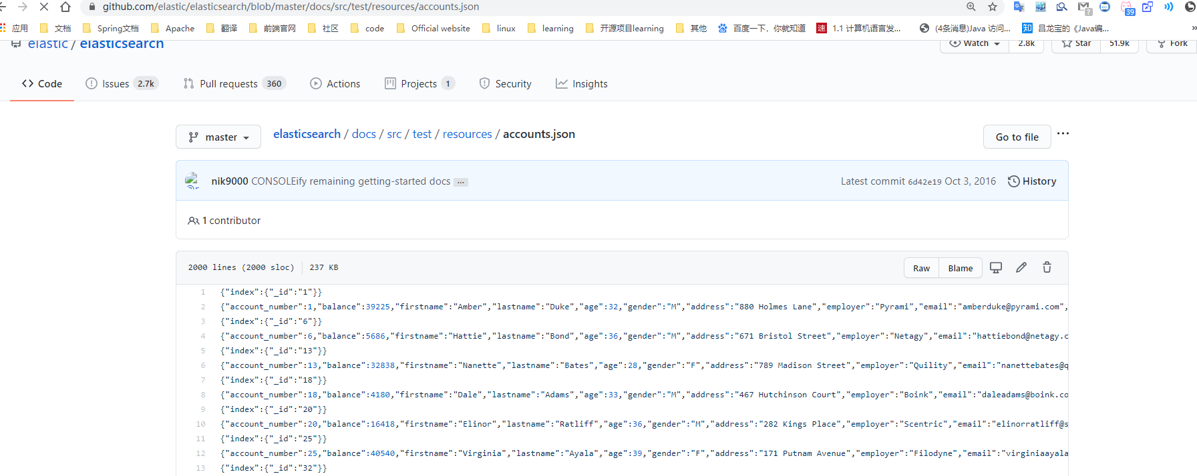1197x476 pixels.
Task: Open file in GitHub Desktop
Action: tap(996, 267)
